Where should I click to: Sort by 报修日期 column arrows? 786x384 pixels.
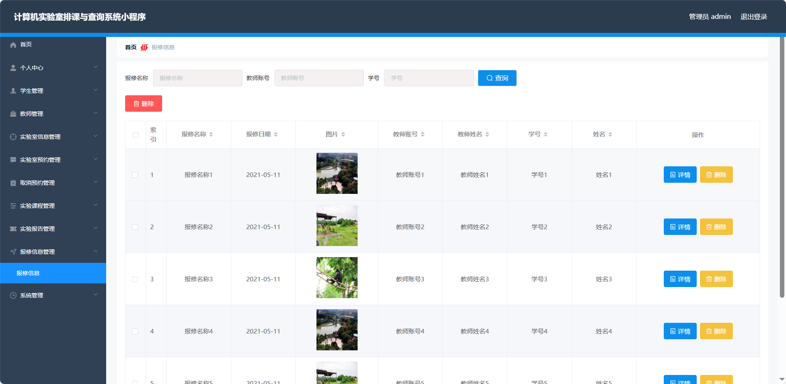point(276,134)
